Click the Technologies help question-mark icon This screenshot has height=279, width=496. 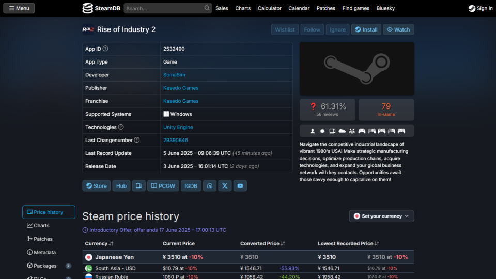pyautogui.click(x=121, y=127)
